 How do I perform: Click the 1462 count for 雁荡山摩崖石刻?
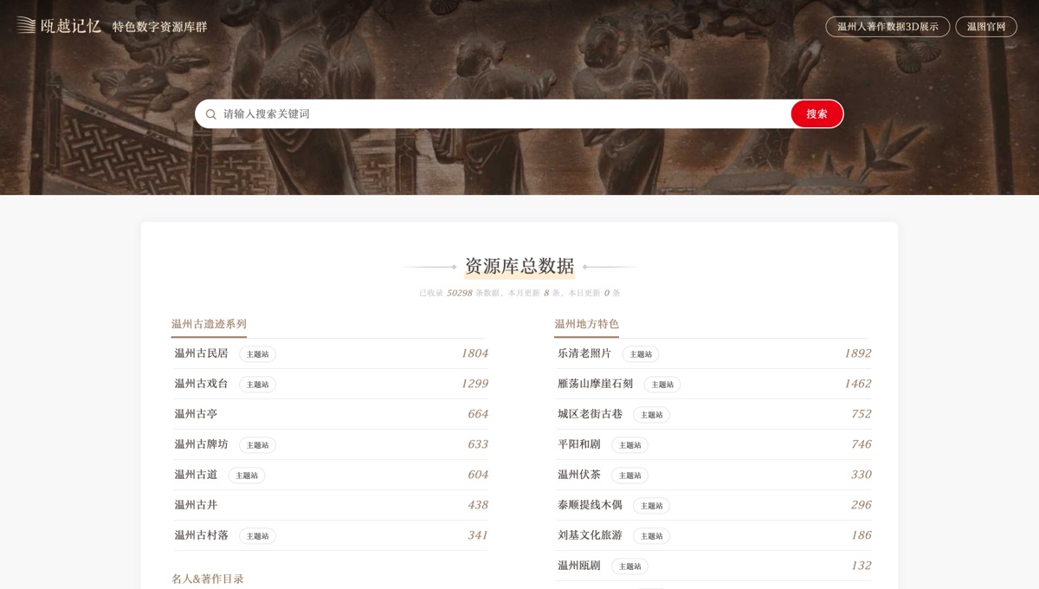click(858, 384)
